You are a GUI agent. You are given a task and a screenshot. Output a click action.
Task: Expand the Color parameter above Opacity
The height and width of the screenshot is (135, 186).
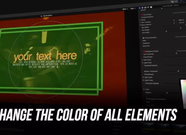point(144,89)
